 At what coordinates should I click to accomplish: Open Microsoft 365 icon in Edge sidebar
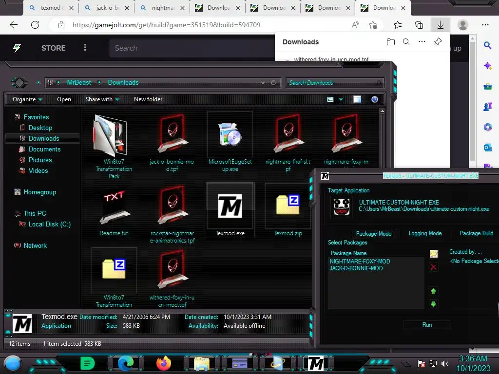(487, 127)
